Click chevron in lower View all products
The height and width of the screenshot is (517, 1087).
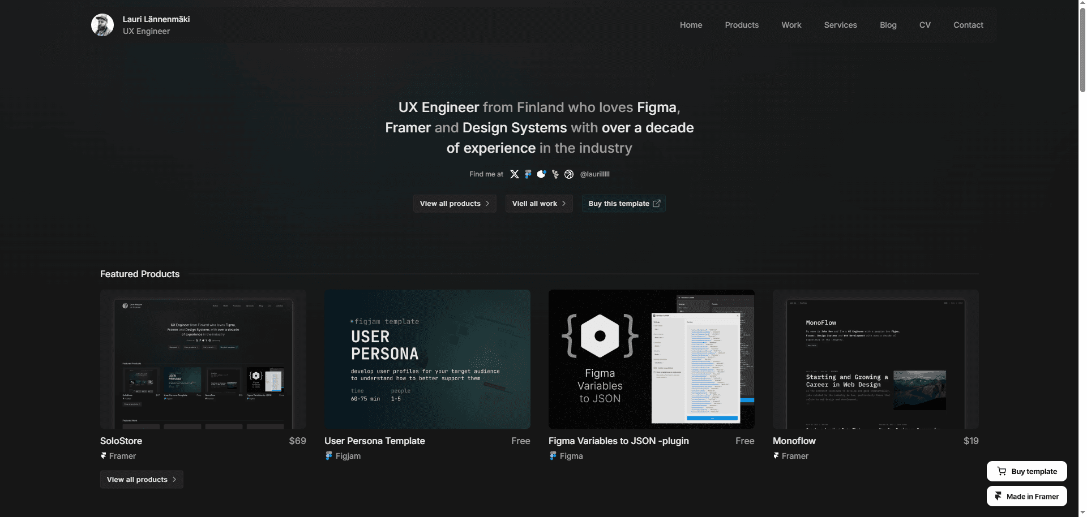[x=174, y=480]
